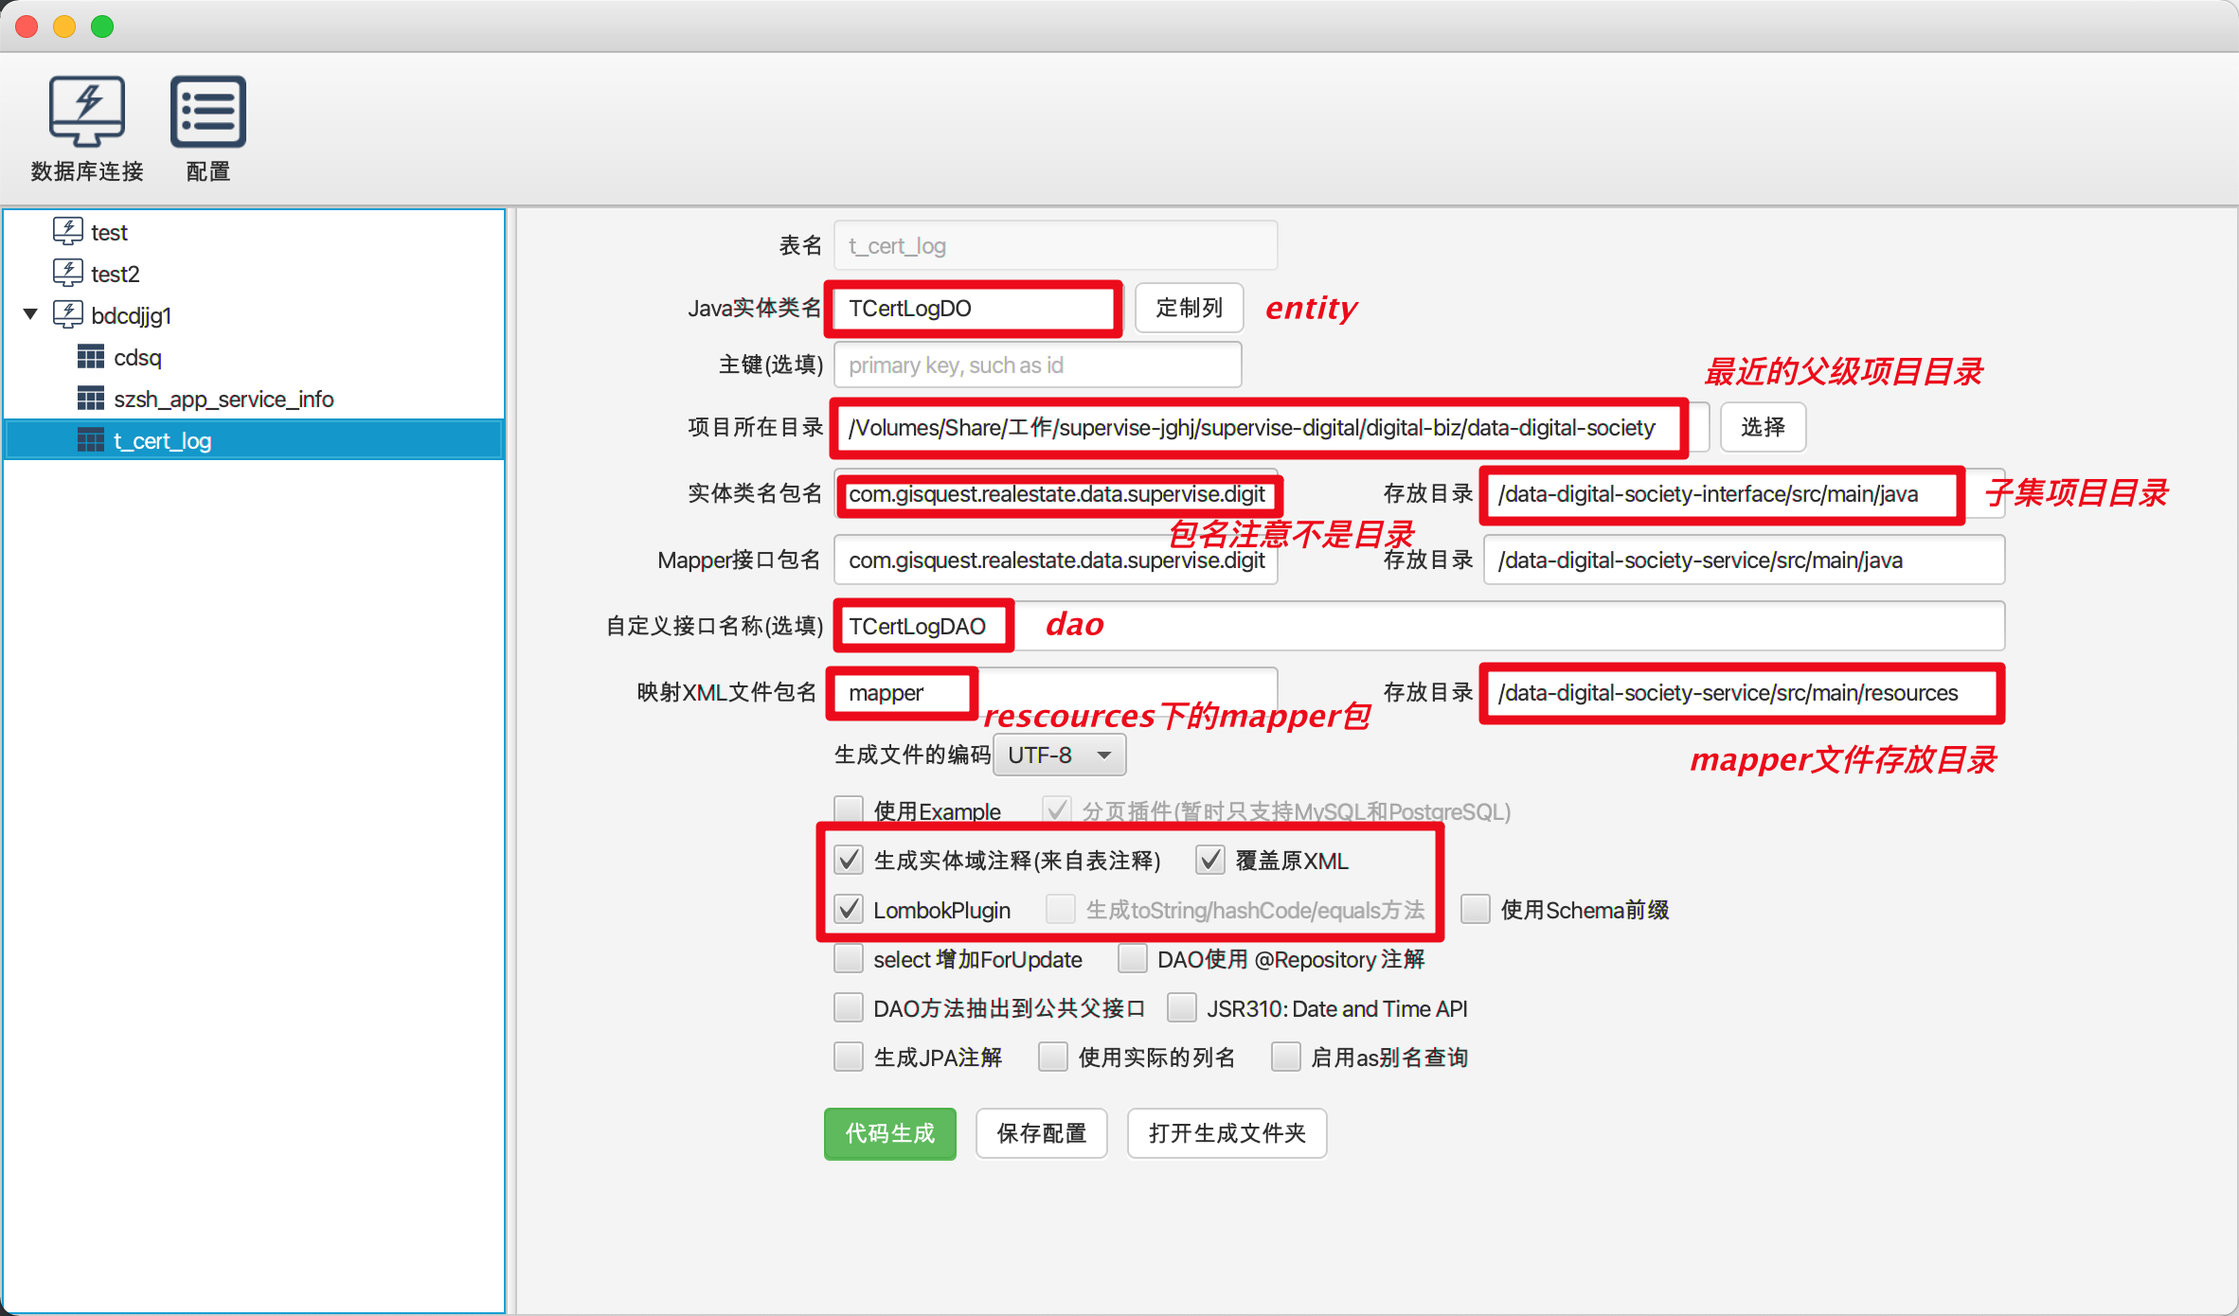Select szsh_app_service_info table icon

90,399
